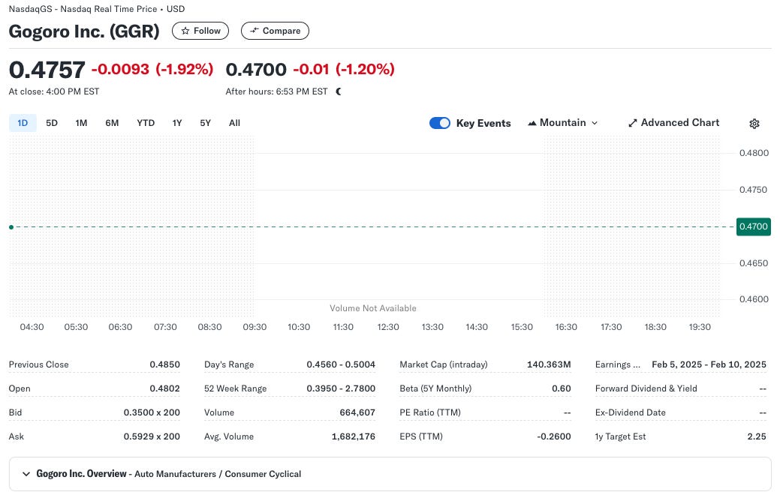Toggle the Key Events switch
The image size is (780, 498).
click(440, 123)
